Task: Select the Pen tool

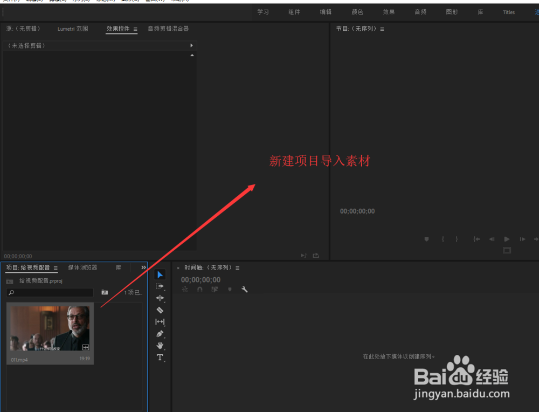Action: coord(160,334)
